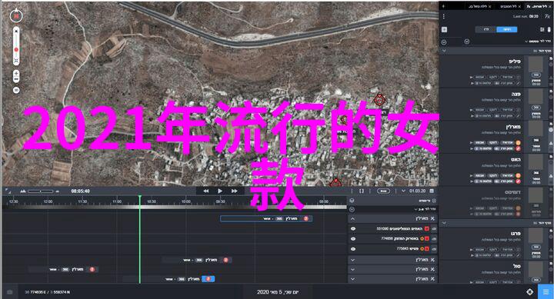Click the north compass on the map
Viewport: 554px width, 299px height.
point(16,15)
